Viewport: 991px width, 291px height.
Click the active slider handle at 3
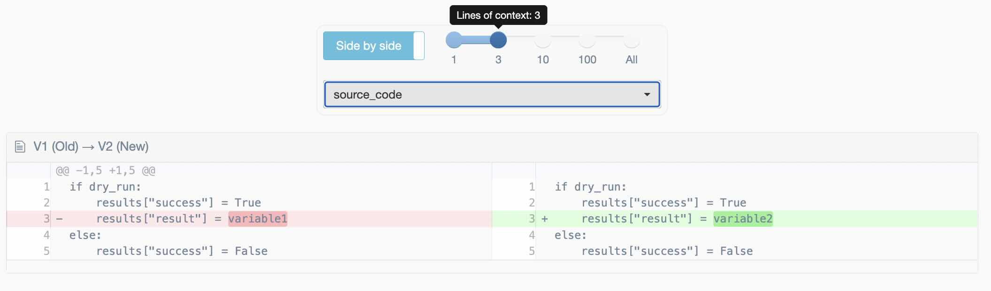498,40
